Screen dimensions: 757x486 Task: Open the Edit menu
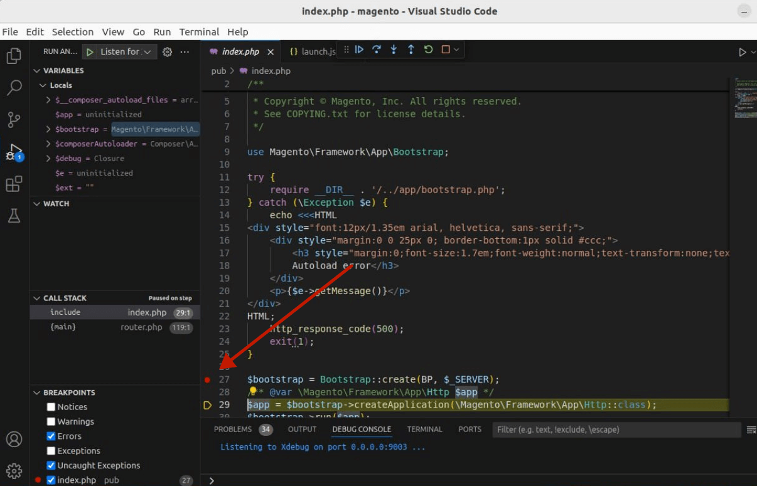pos(35,32)
